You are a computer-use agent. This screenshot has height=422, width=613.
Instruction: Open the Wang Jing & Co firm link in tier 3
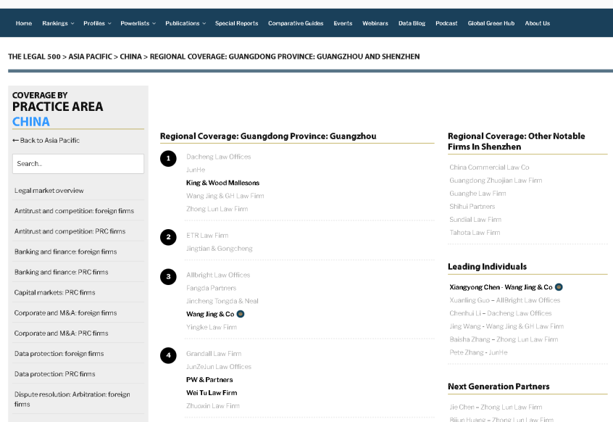click(x=210, y=314)
